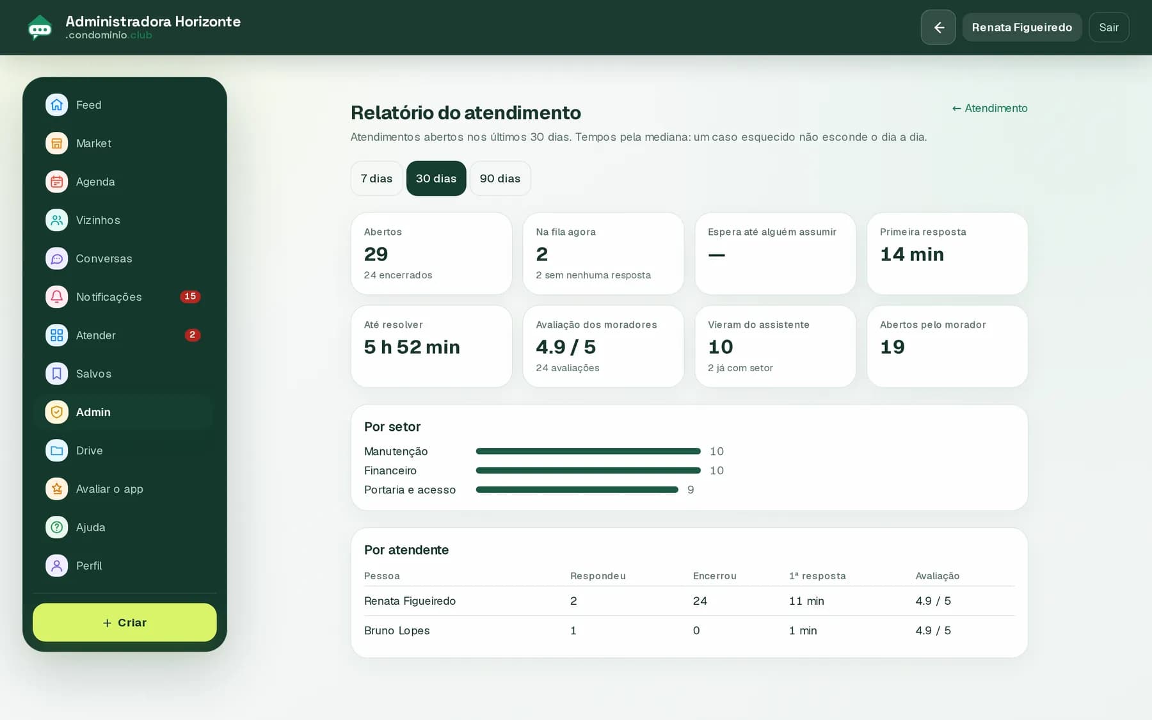1152x720 pixels.
Task: Open the Notificações bell icon
Action: click(57, 297)
